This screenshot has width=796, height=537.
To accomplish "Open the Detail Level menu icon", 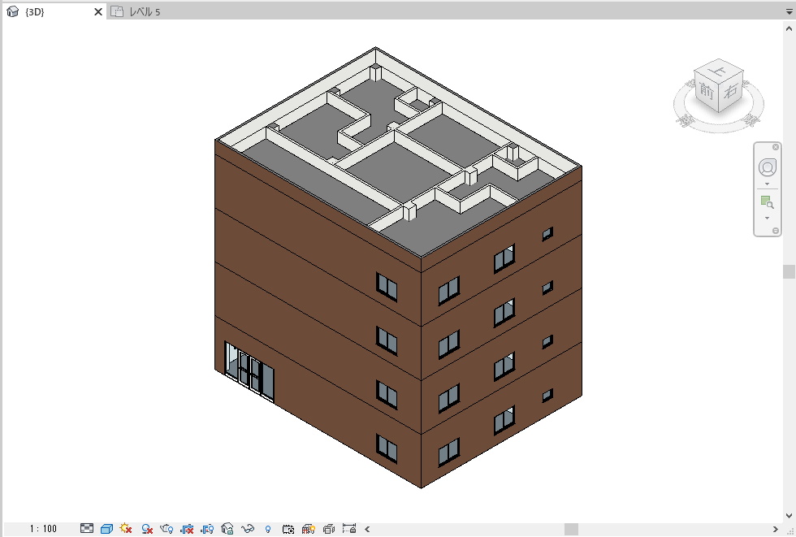I will 87,528.
